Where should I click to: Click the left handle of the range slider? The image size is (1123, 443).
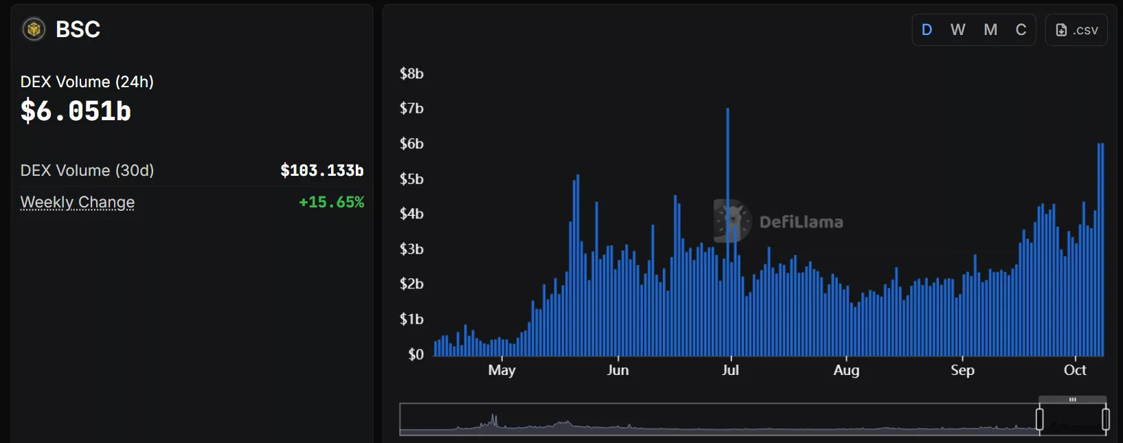[1040, 419]
